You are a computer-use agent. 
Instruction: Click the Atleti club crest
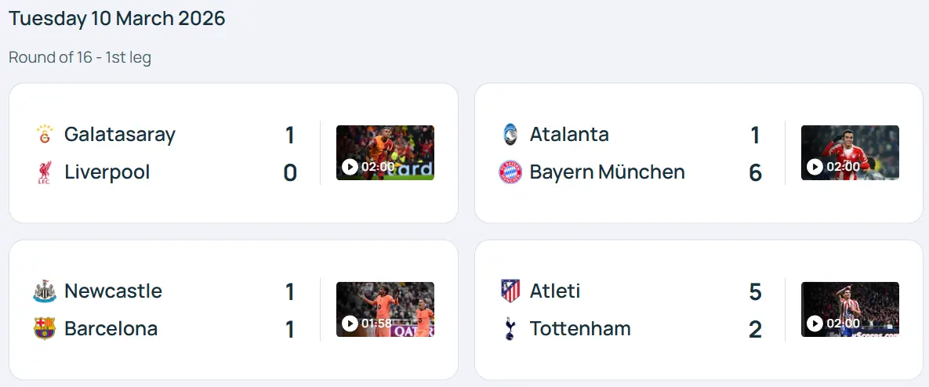tap(510, 291)
